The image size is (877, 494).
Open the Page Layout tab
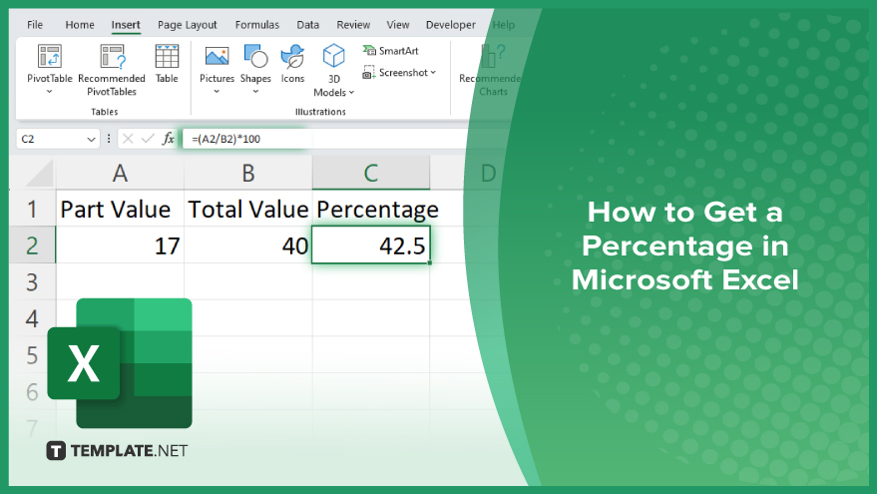187,25
